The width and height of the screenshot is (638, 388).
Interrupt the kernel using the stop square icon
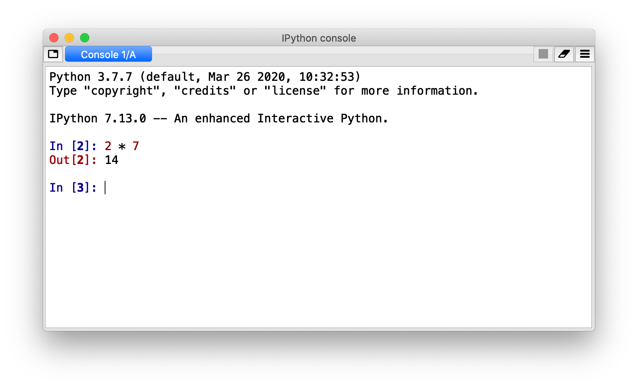tap(543, 54)
